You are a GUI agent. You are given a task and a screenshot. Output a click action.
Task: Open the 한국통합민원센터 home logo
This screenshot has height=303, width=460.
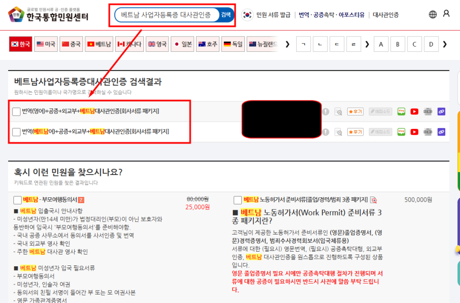(49, 14)
